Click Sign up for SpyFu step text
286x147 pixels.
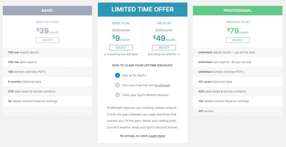(x=134, y=75)
